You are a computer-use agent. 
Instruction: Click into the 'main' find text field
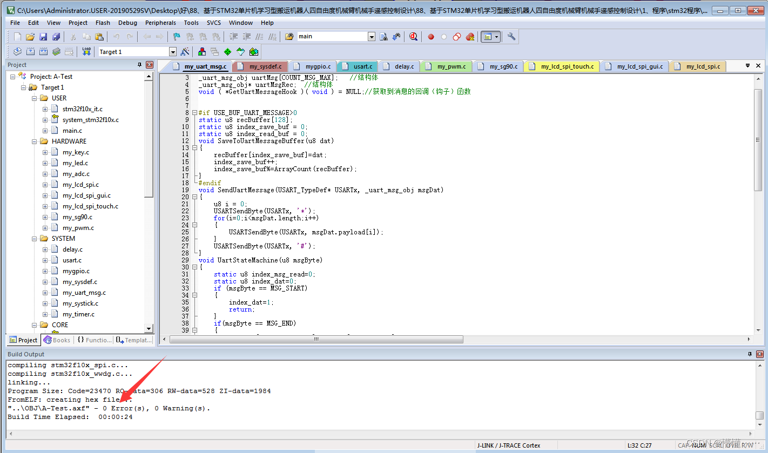click(332, 37)
